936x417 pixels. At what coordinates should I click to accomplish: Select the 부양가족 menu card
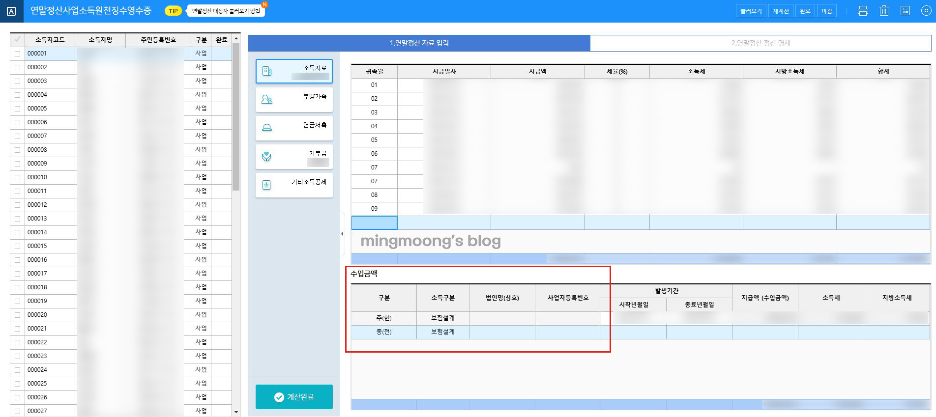(294, 100)
